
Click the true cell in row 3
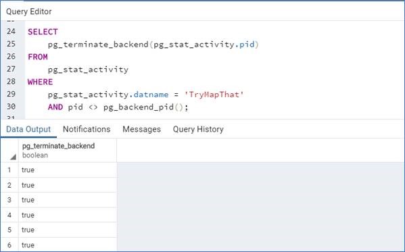[68, 200]
